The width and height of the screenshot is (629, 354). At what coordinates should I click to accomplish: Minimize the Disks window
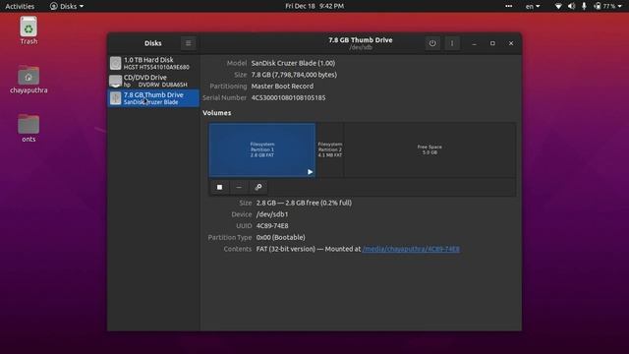[x=474, y=43]
